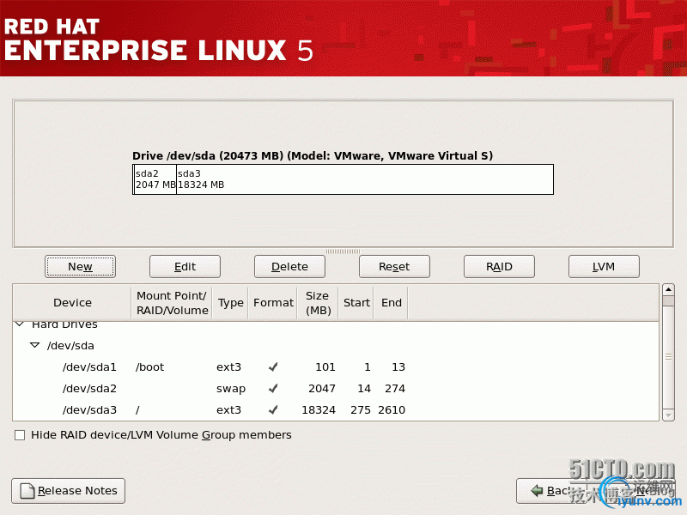687x515 pixels.
Task: Create a RAID device
Action: 499,267
